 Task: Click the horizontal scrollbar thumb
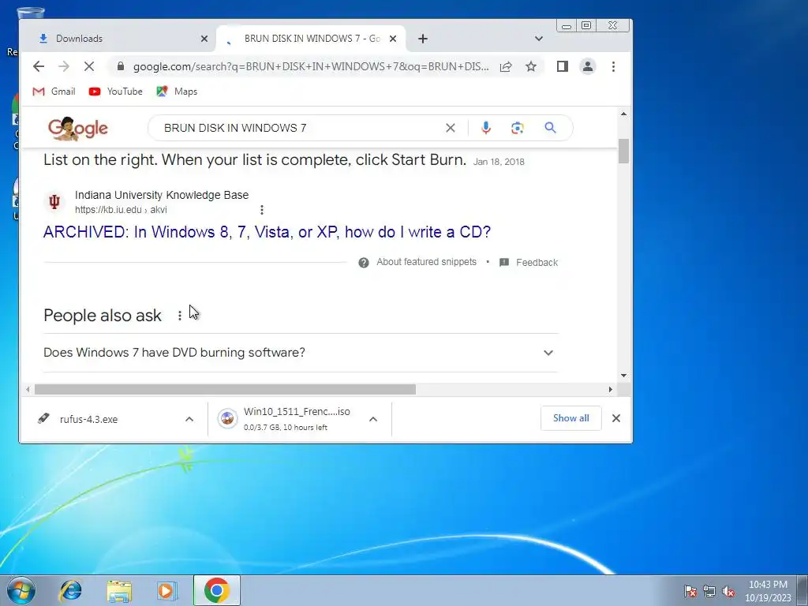click(x=225, y=390)
